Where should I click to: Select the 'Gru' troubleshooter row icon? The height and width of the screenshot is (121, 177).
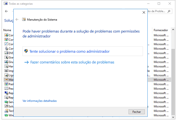click(x=6, y=62)
